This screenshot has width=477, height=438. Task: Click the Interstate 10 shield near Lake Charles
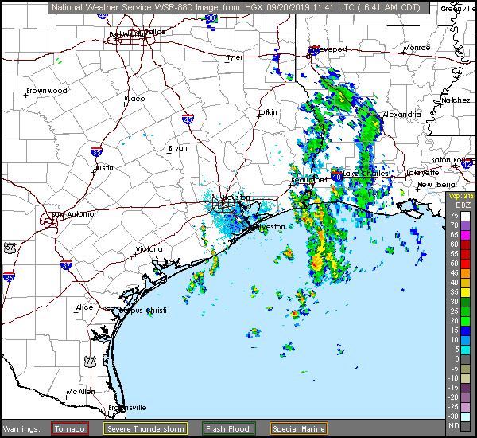[x=337, y=177]
